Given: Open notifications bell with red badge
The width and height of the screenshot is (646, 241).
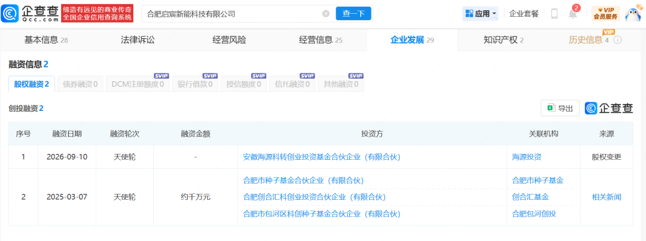Looking at the screenshot, I should [573, 13].
